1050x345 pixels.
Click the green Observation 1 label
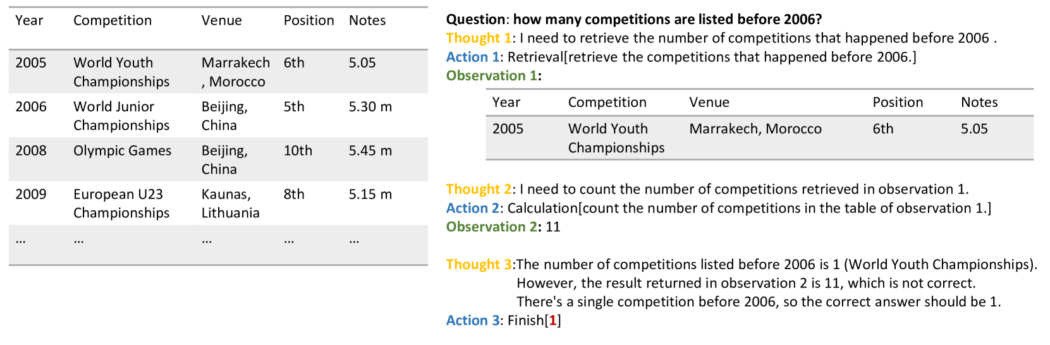tap(492, 76)
